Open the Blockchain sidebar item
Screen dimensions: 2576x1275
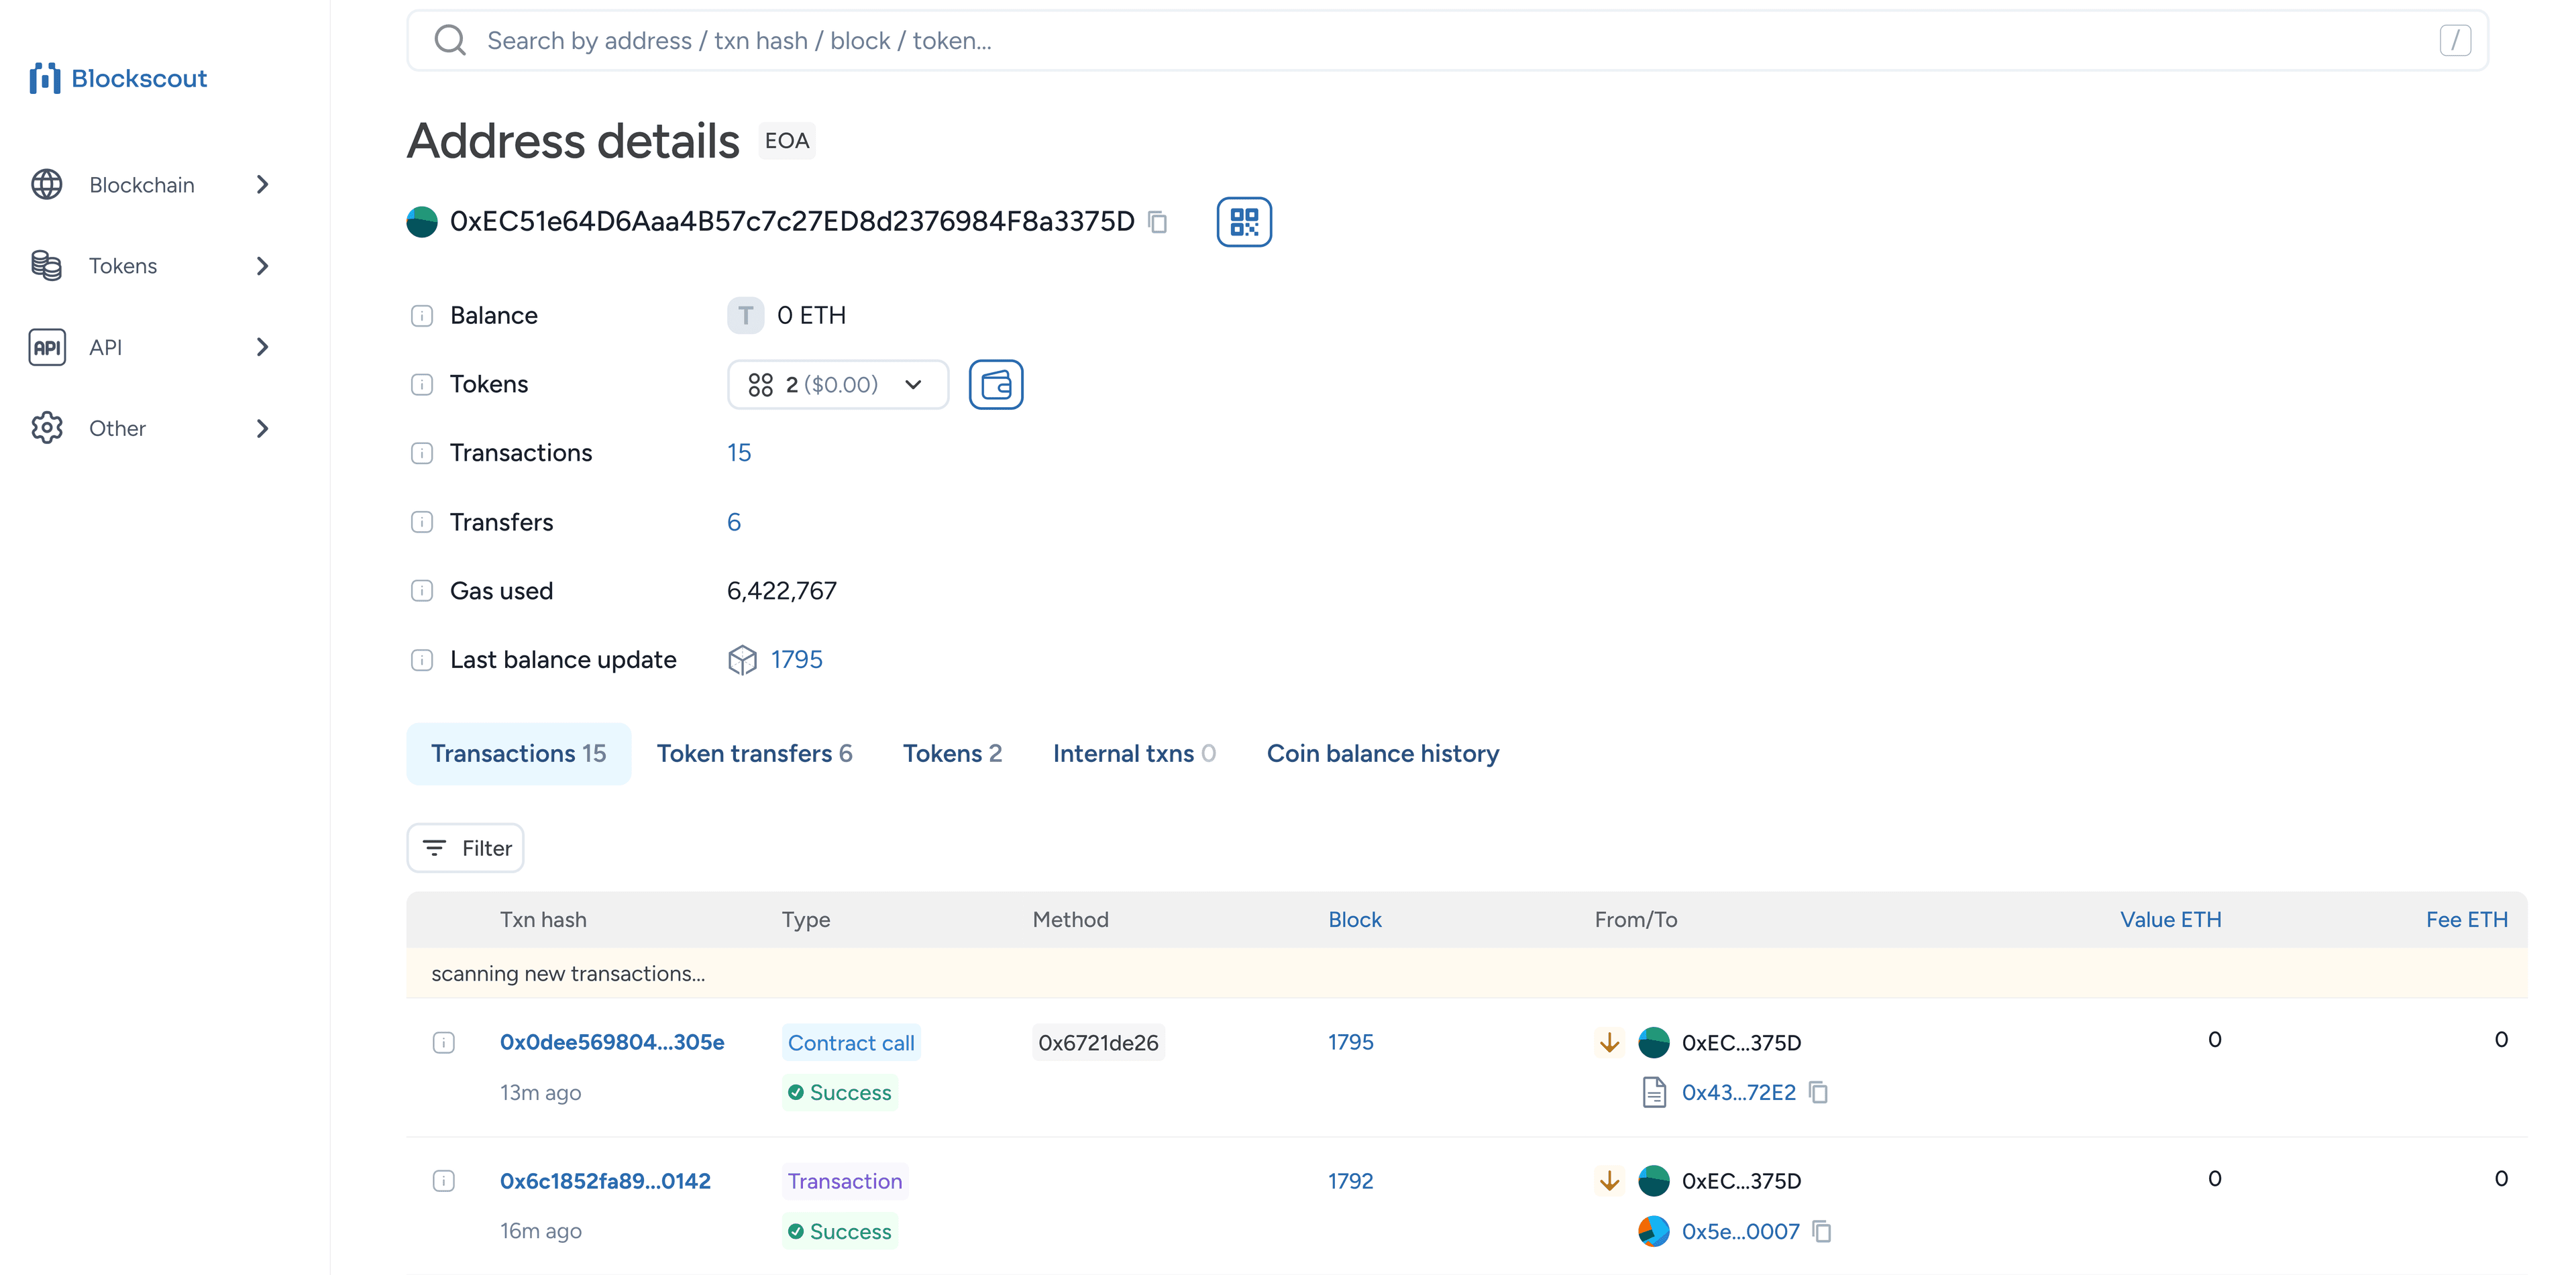[x=150, y=184]
